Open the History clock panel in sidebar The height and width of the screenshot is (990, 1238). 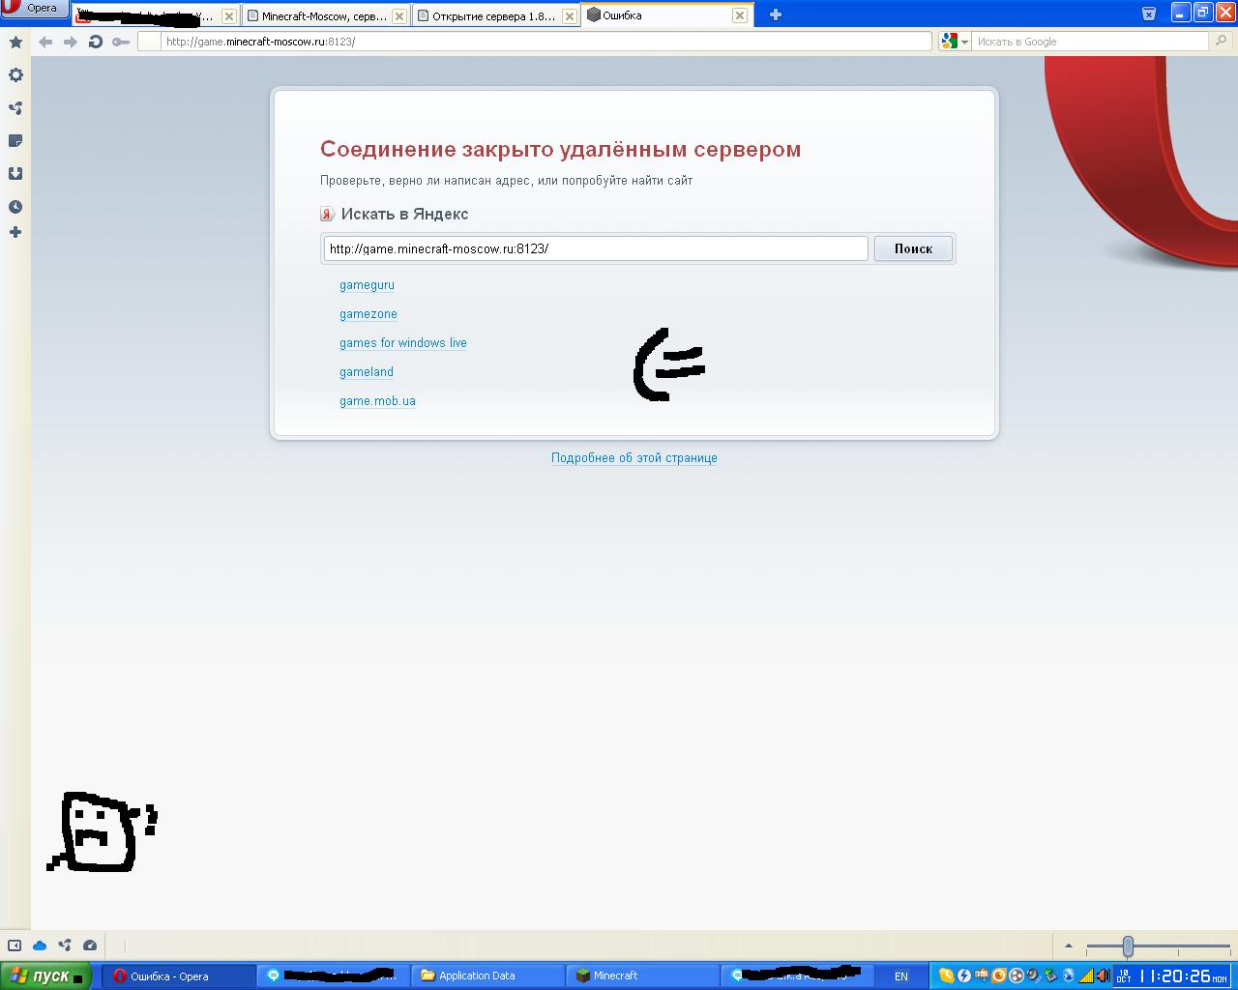tap(15, 207)
